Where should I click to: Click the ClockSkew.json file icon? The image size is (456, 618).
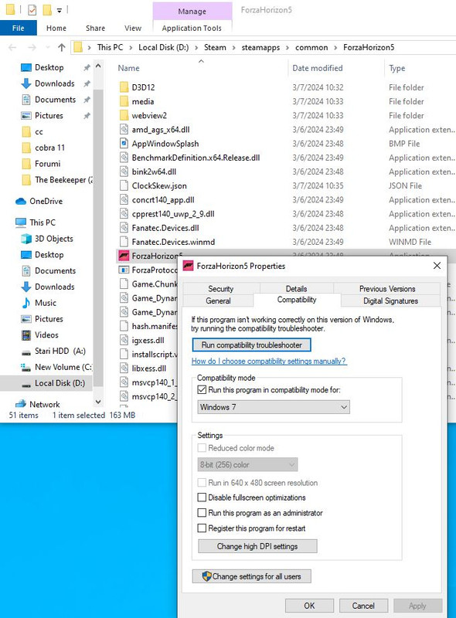click(x=124, y=185)
